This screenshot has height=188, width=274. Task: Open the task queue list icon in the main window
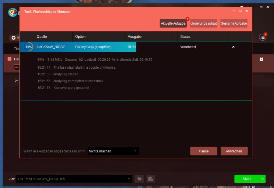coord(262,37)
